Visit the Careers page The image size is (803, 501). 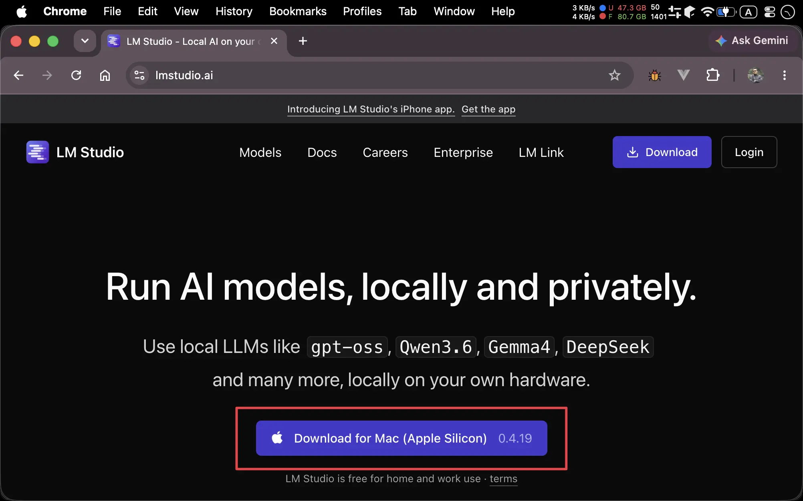(x=385, y=152)
